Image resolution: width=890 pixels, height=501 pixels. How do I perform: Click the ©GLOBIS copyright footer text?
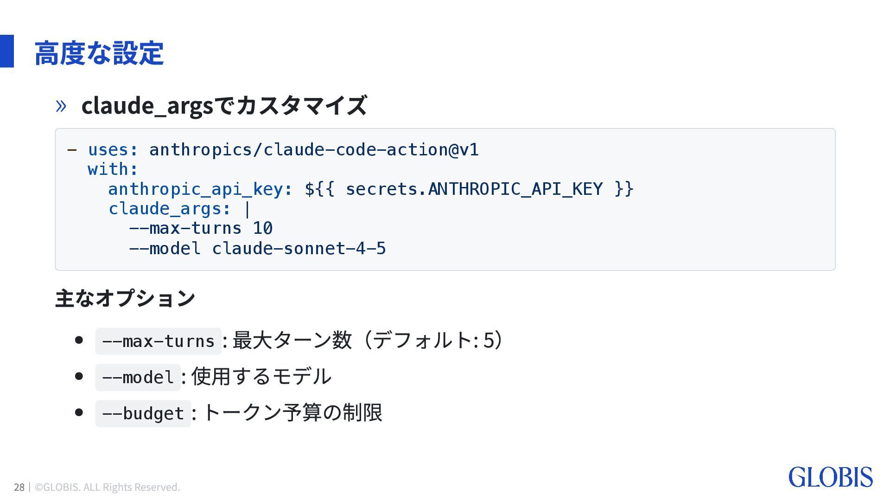(108, 487)
